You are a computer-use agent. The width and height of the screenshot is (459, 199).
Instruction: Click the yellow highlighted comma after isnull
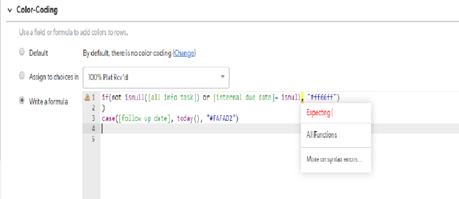coord(302,98)
